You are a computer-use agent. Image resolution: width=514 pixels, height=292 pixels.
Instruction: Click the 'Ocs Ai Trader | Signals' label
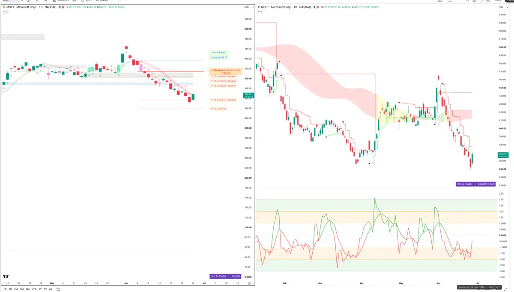[225, 276]
